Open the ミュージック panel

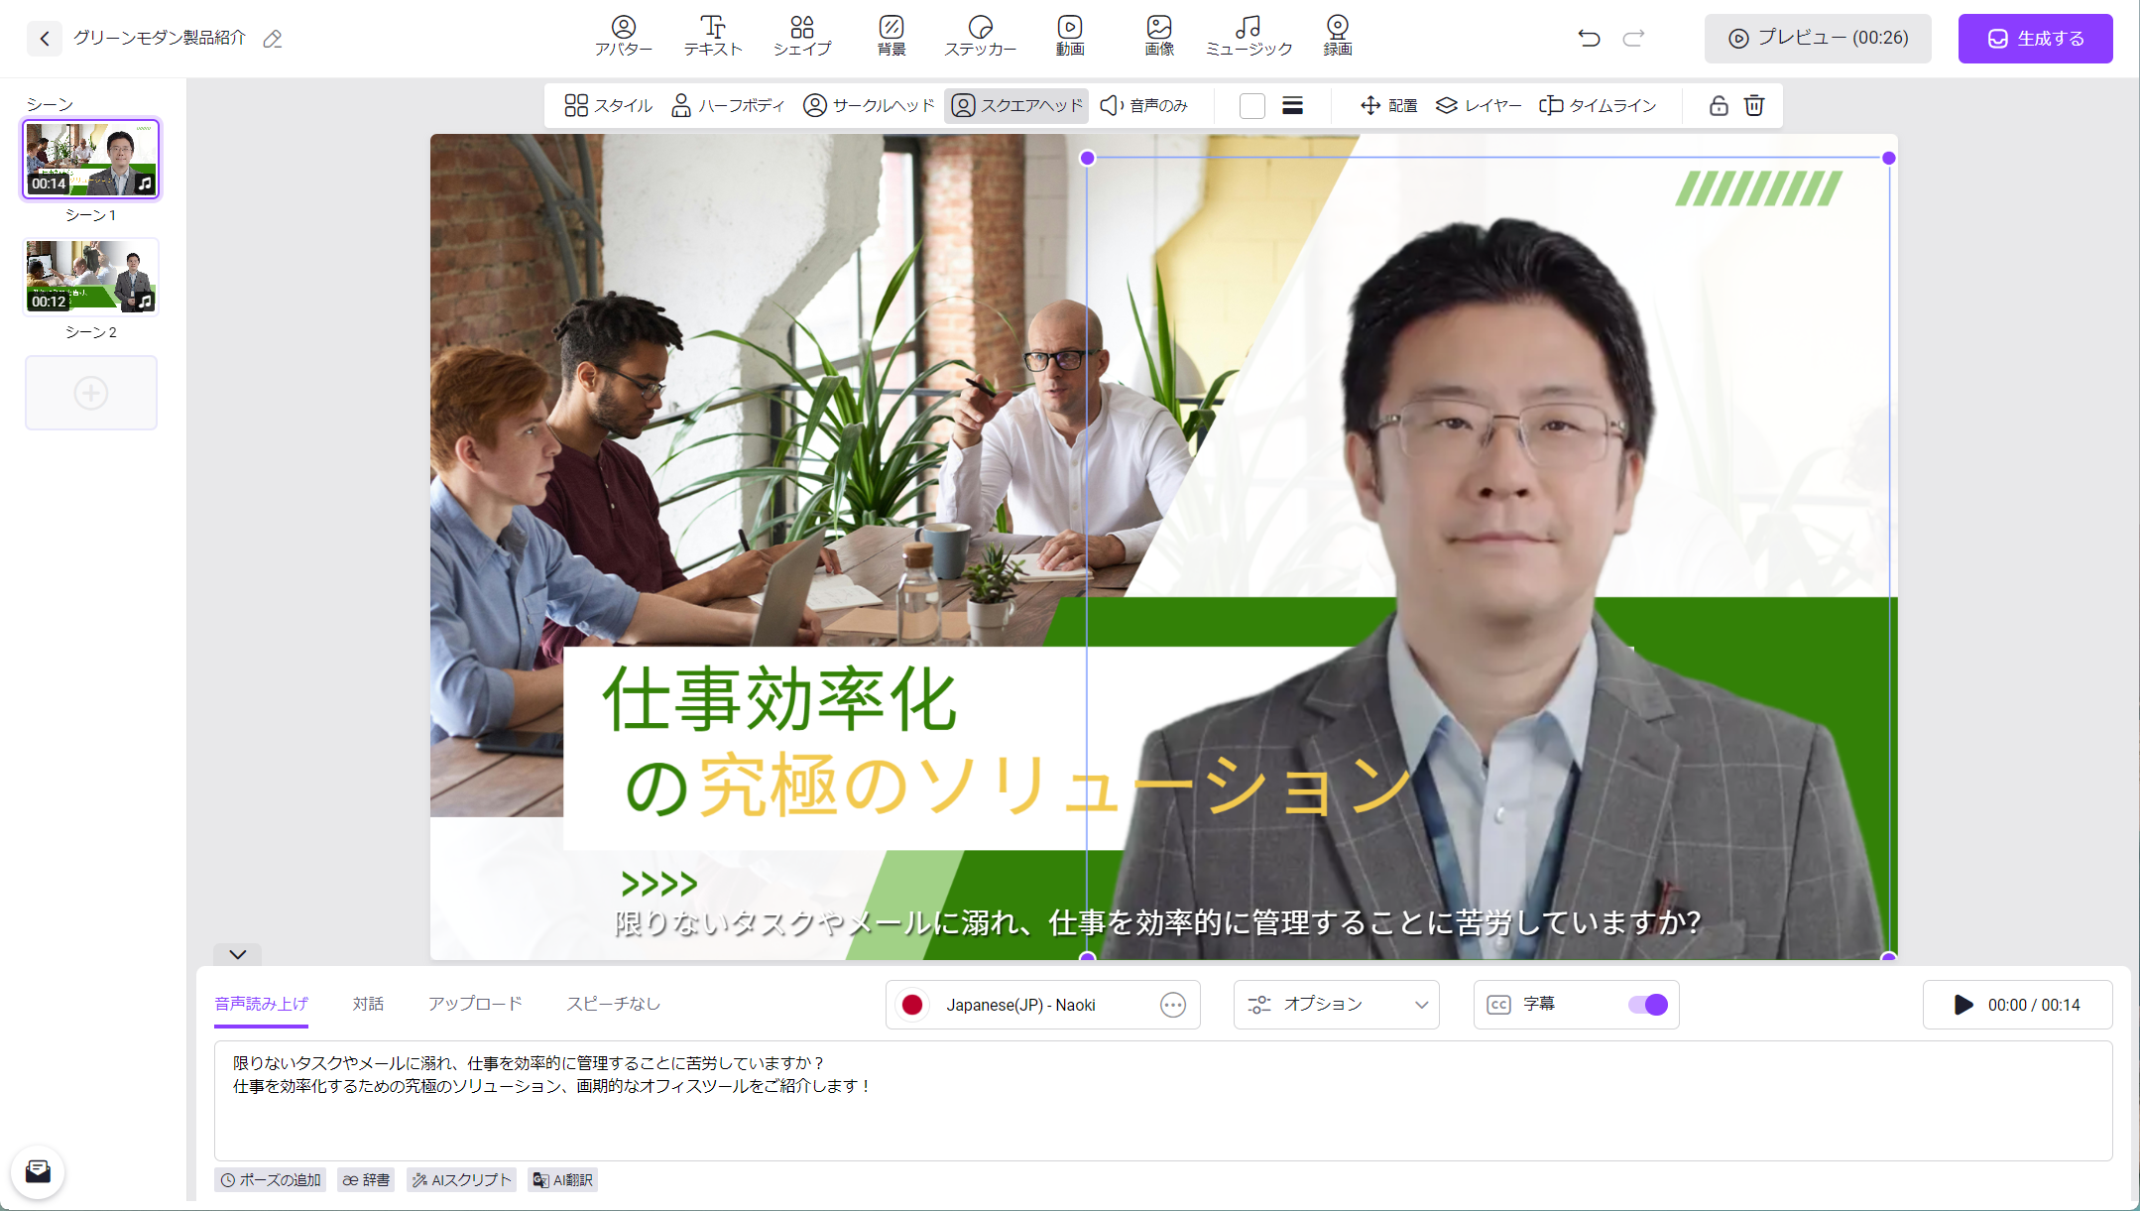1248,36
